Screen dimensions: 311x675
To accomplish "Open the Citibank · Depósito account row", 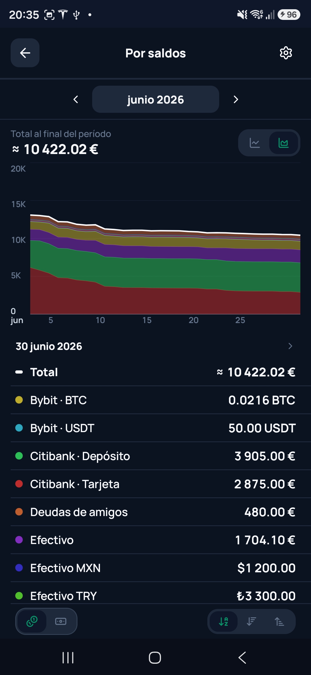I will coord(155,456).
